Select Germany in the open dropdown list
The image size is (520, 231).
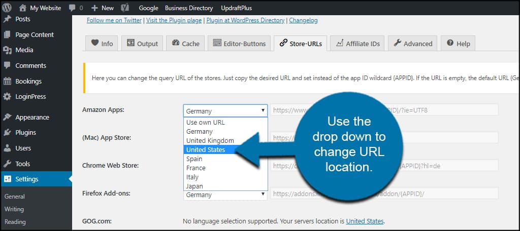225,131
